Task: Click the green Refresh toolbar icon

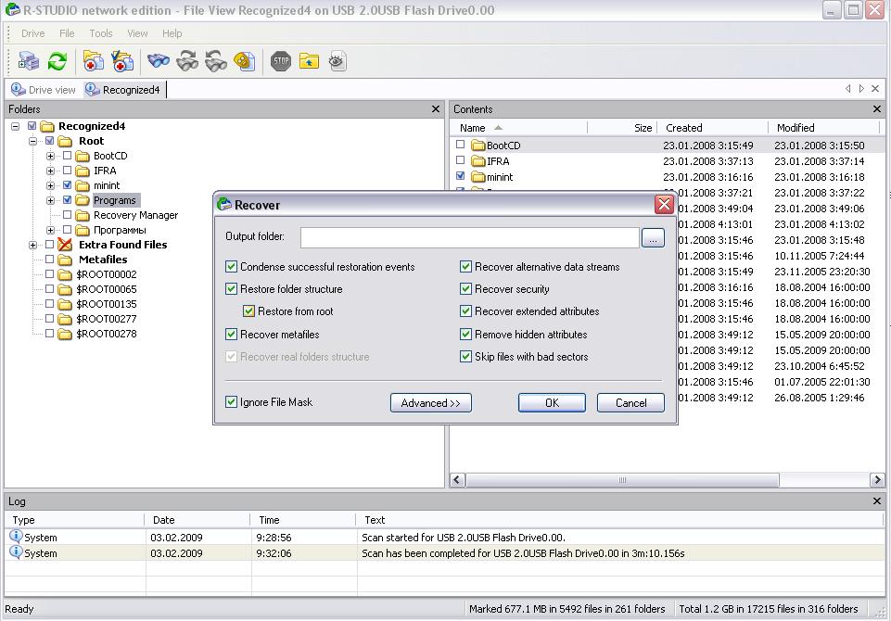Action: click(x=57, y=61)
